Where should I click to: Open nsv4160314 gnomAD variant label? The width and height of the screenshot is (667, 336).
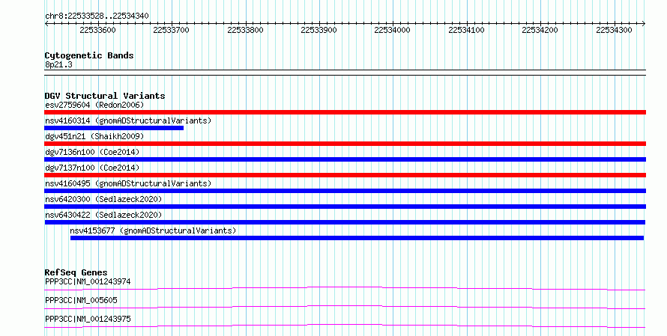pos(128,120)
